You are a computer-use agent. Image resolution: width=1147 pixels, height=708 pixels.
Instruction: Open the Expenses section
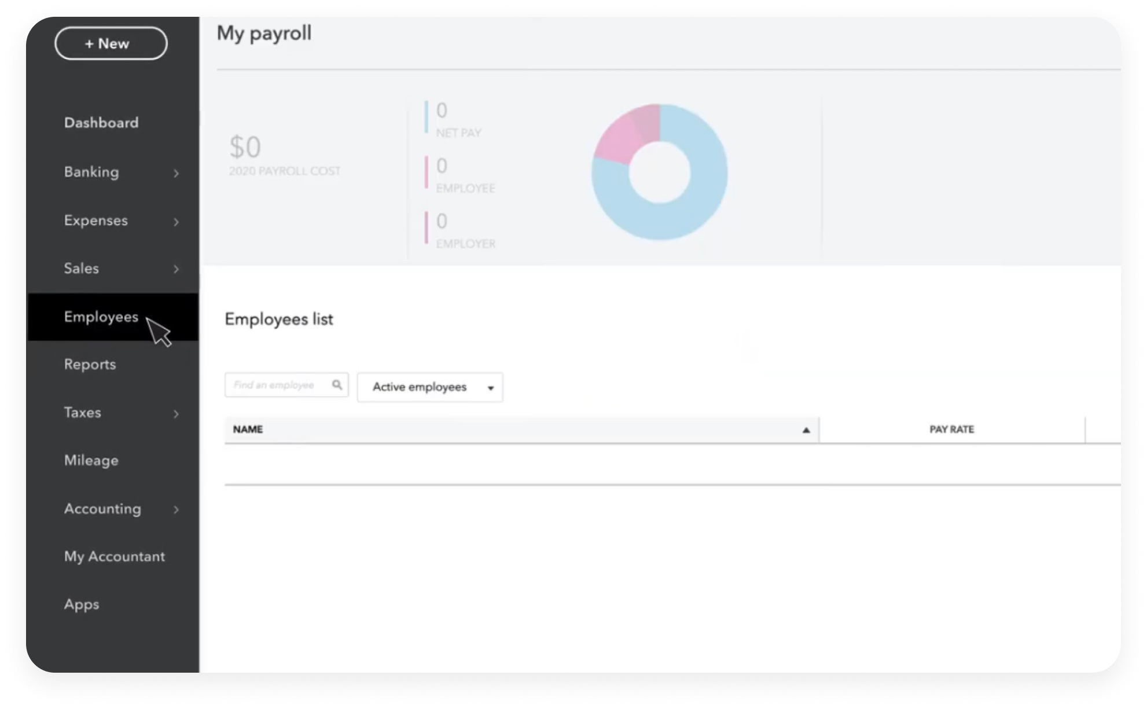coord(96,221)
